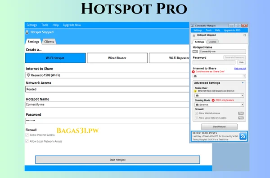Click PRO badge next to Allow Internet Access
The image size is (270, 178).
(241, 113)
